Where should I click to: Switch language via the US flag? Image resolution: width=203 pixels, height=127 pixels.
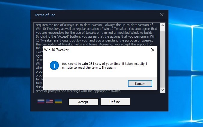point(50,101)
